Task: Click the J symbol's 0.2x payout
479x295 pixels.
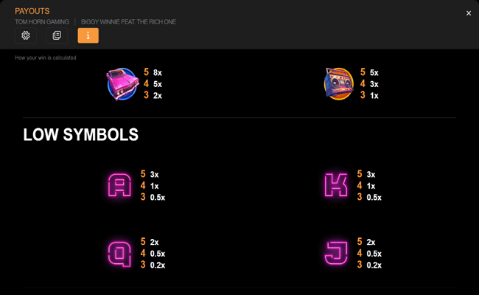Action: pyautogui.click(x=374, y=265)
